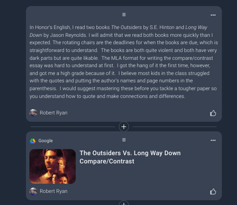The width and height of the screenshot is (237, 205).
Task: Like the Compare/Contrast Google attachment post
Action: tap(213, 192)
